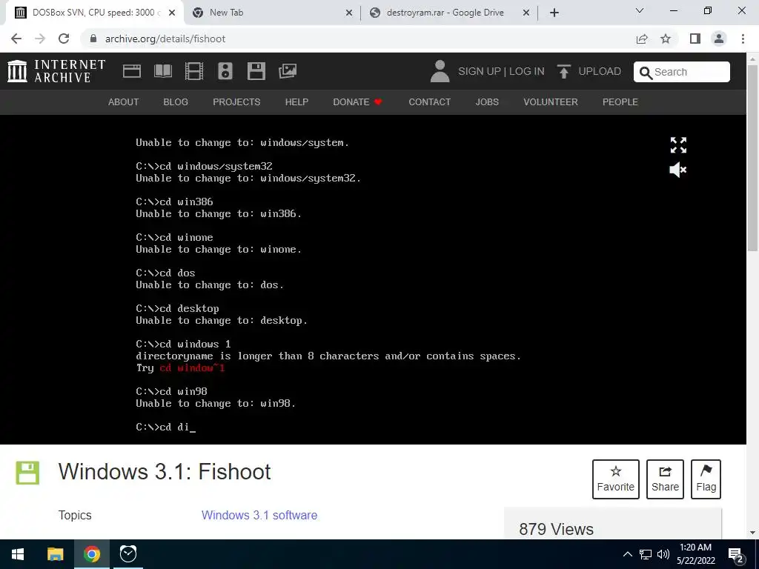Open the Chrome profile avatar
759x569 pixels.
719,39
